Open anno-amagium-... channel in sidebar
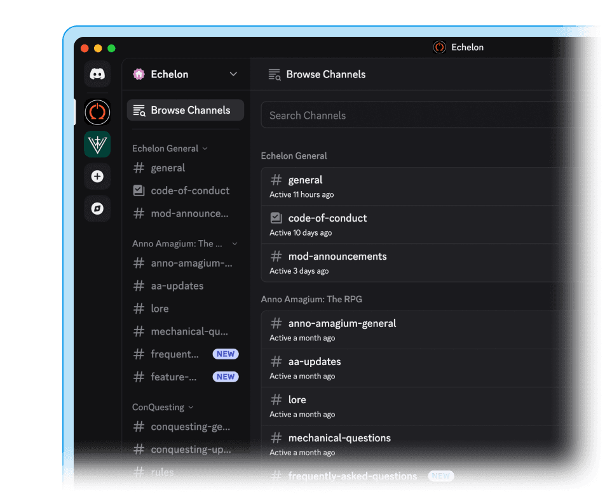The height and width of the screenshot is (494, 605). [186, 263]
